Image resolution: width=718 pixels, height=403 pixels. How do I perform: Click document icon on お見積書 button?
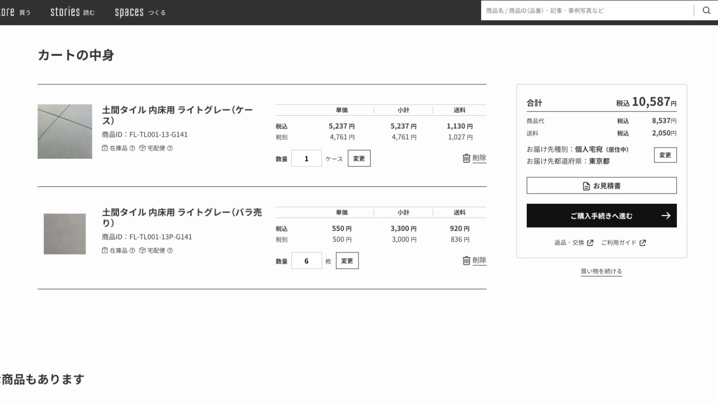586,186
